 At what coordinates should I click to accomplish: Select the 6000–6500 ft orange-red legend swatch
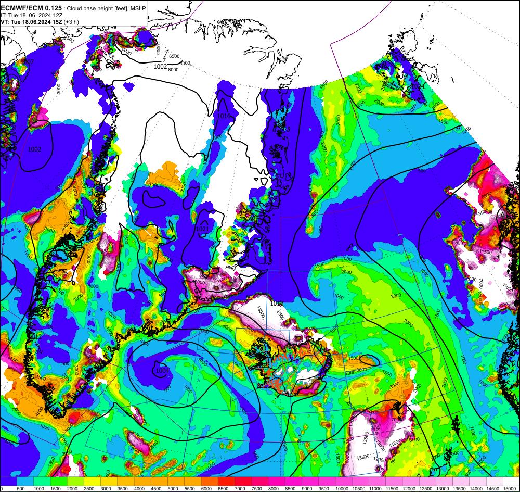coord(210,482)
